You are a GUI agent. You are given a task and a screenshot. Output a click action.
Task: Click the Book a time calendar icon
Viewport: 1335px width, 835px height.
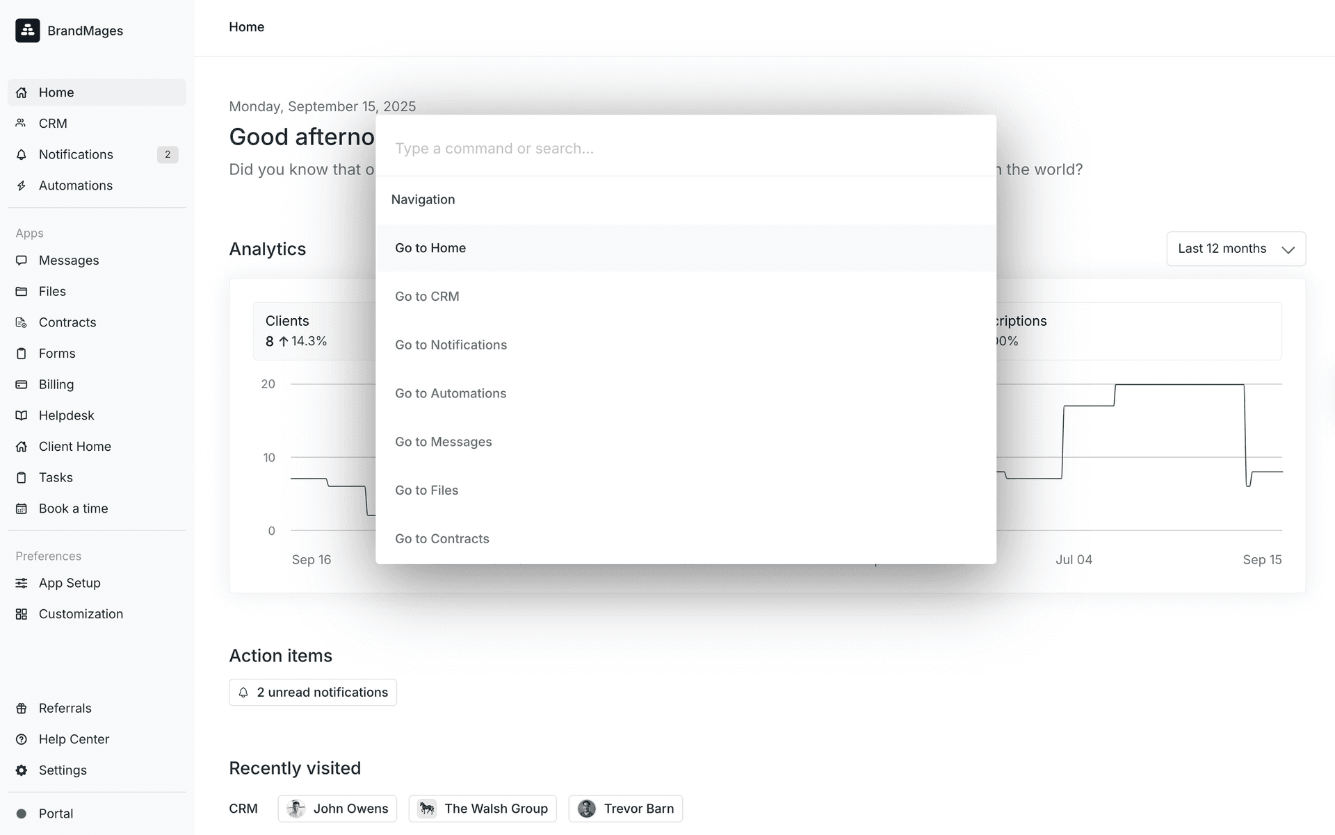pos(22,509)
